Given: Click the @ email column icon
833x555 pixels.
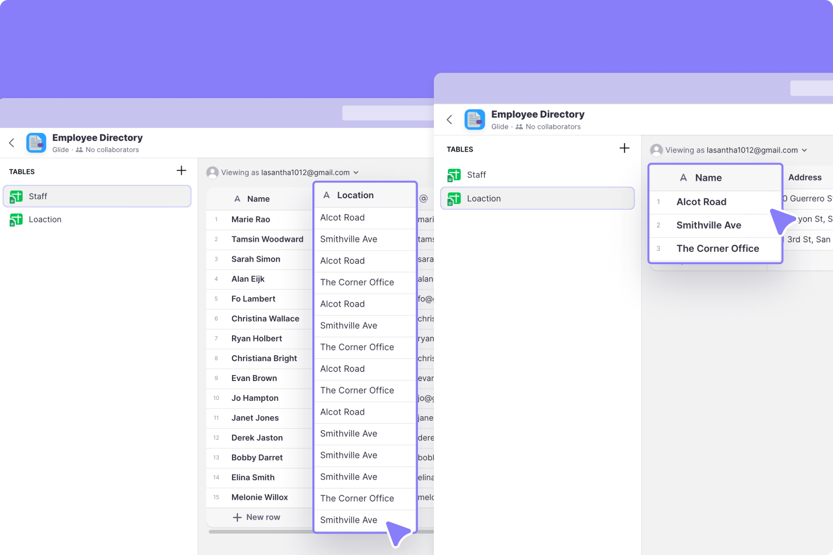Looking at the screenshot, I should [423, 199].
